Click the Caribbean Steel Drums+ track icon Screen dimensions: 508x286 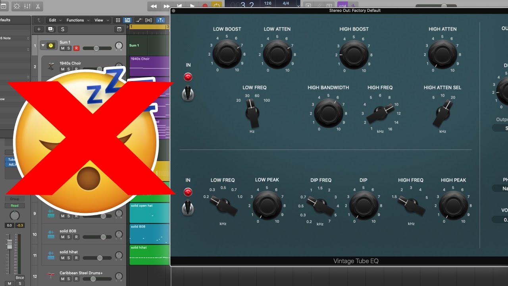tap(51, 276)
